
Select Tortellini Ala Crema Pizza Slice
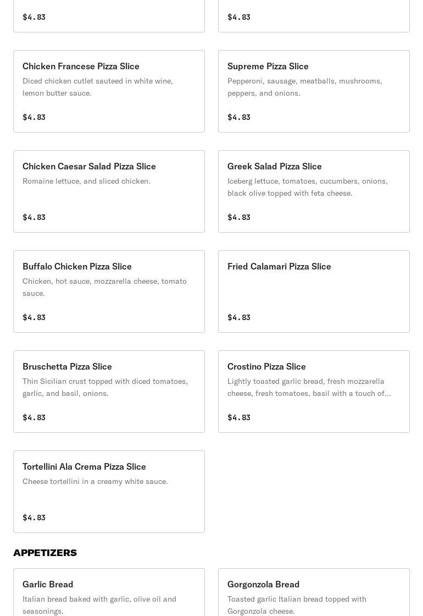coord(109,492)
